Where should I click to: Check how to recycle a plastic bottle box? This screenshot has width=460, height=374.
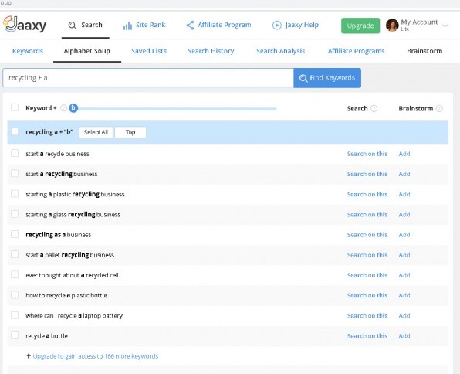coord(15,294)
